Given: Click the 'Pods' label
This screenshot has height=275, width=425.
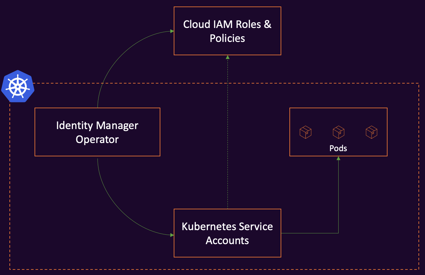Looking at the screenshot, I should pyautogui.click(x=338, y=148).
